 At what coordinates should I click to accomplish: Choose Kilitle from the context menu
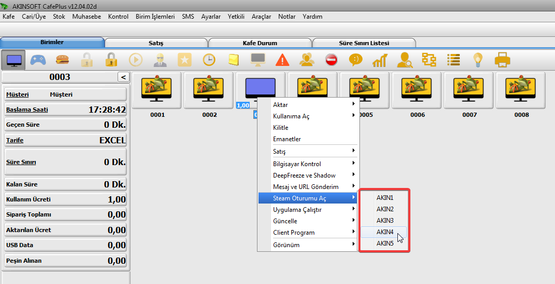click(x=308, y=128)
